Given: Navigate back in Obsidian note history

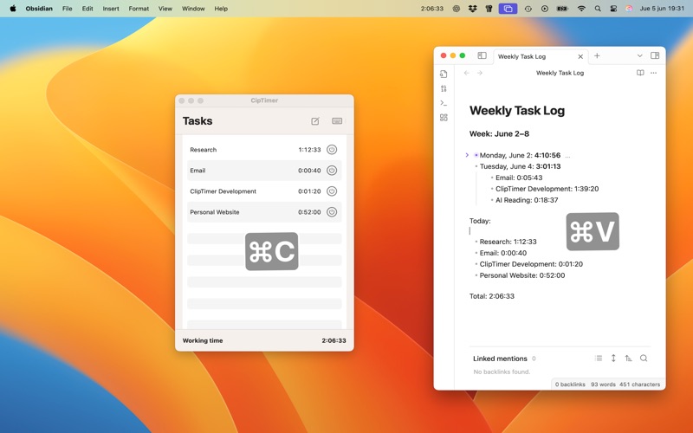Looking at the screenshot, I should [467, 73].
